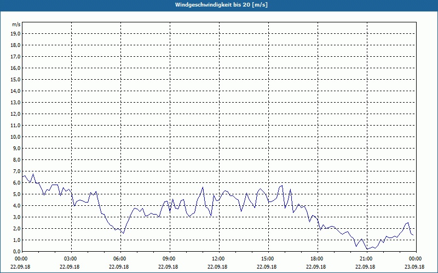Choose the "4,0" y-axis label
438x273 pixels.
pyautogui.click(x=16, y=206)
